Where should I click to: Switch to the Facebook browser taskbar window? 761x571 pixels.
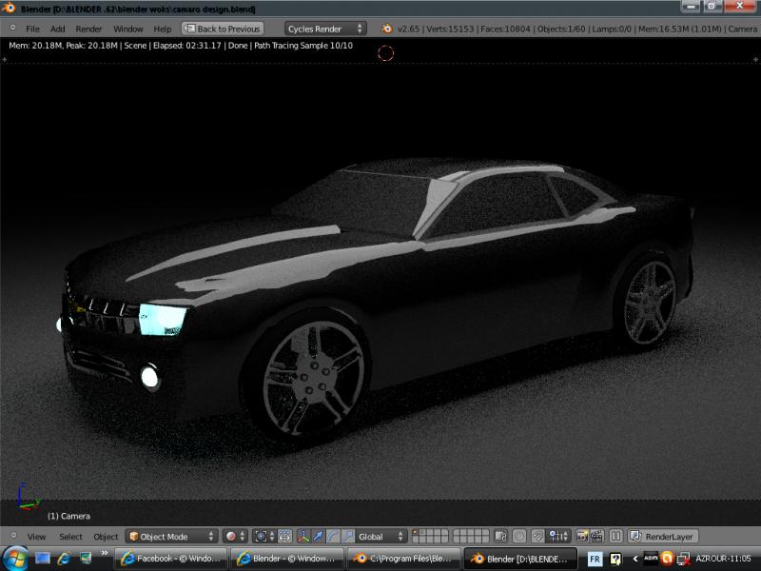point(171,559)
